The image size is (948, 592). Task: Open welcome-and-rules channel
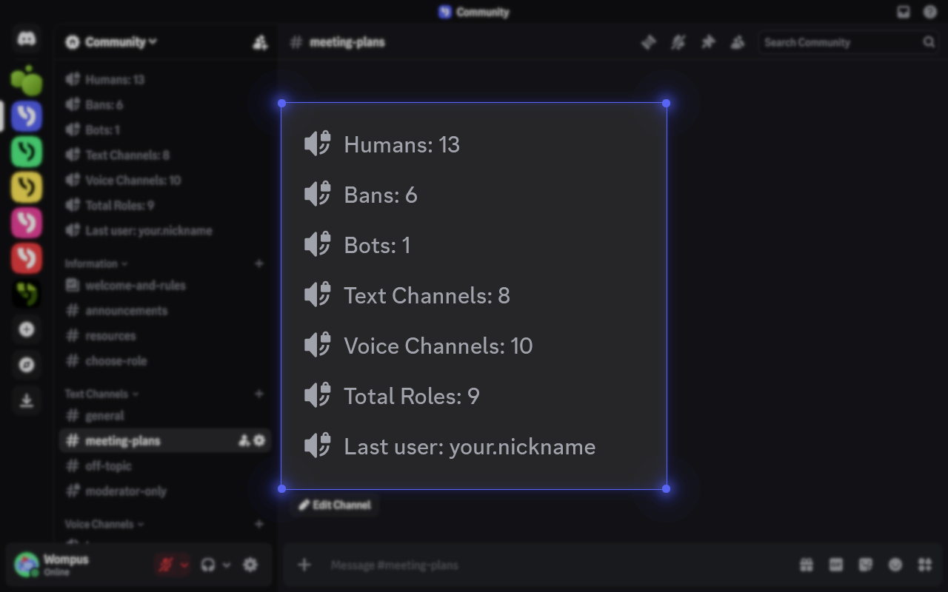(137, 285)
